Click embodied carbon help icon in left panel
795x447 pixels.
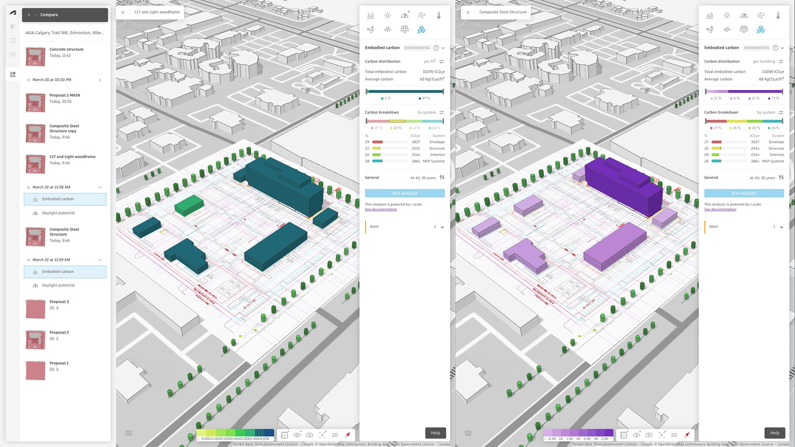pos(436,48)
